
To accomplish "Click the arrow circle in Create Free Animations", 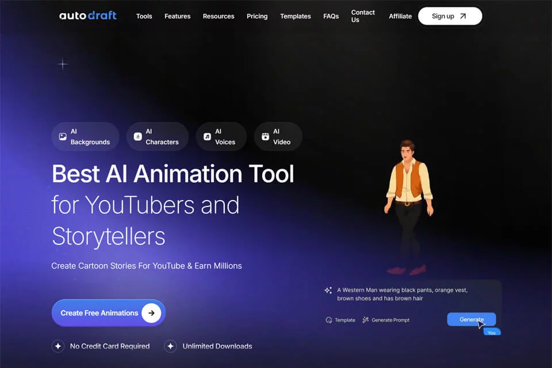I will [x=151, y=313].
